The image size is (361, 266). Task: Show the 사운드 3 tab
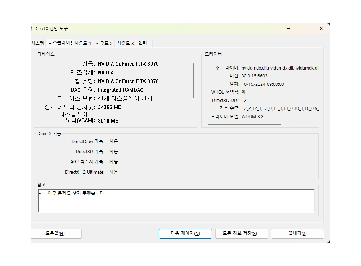(125, 43)
